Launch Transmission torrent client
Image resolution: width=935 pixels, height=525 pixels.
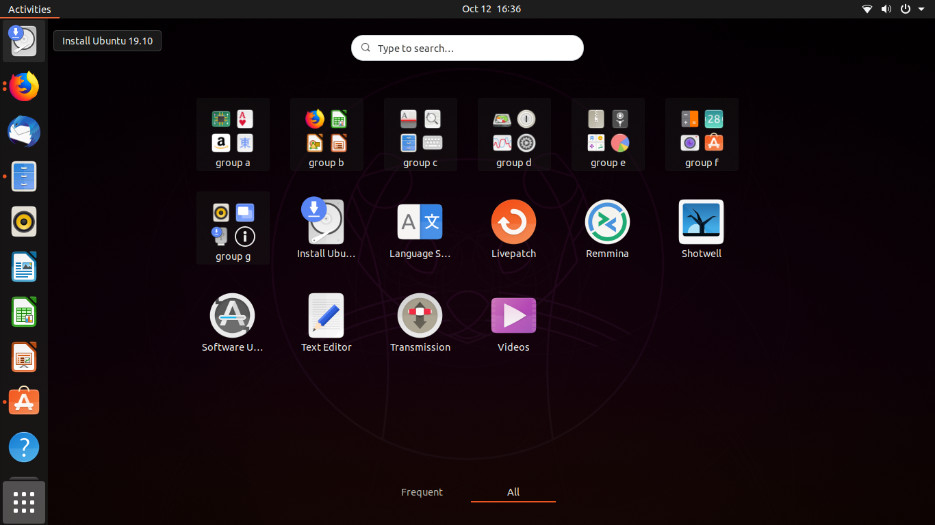420,322
